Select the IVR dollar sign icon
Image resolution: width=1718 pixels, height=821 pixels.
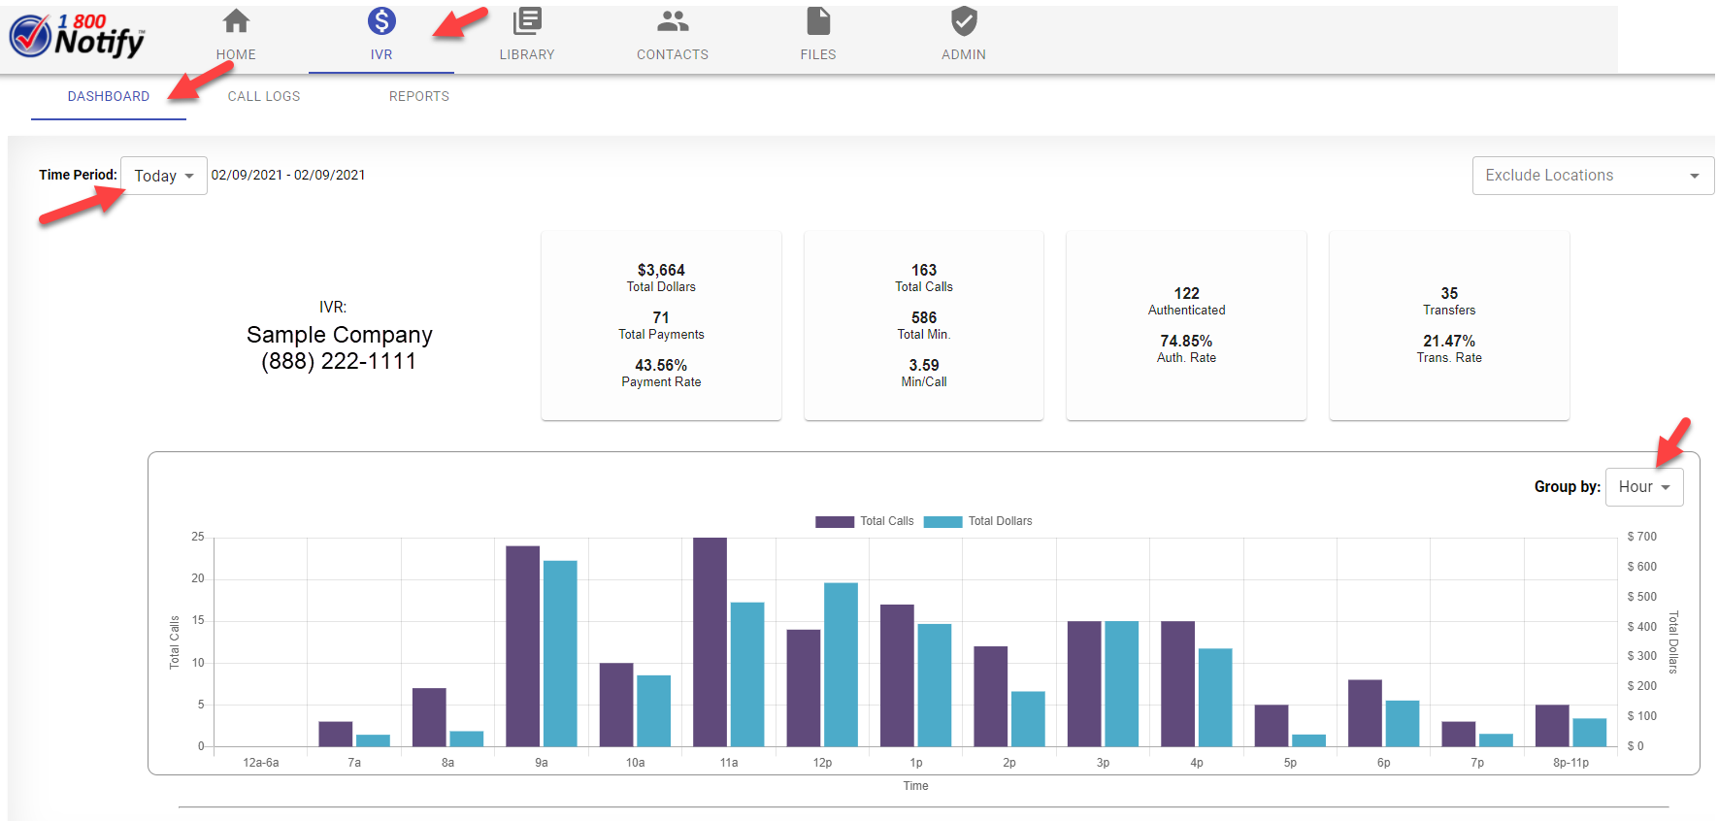(x=381, y=21)
